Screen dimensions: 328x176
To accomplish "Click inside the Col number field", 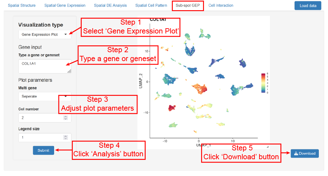I will click(41, 118).
